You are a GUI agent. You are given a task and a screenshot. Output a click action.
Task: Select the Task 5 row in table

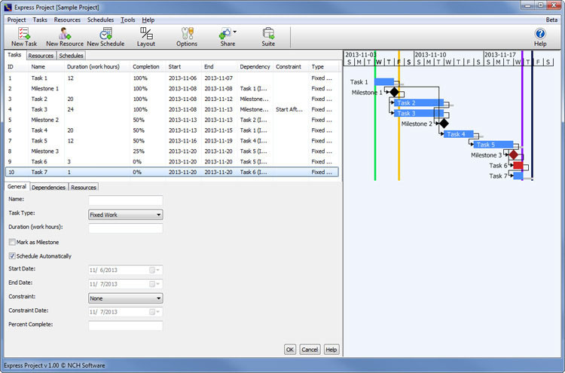[172, 141]
